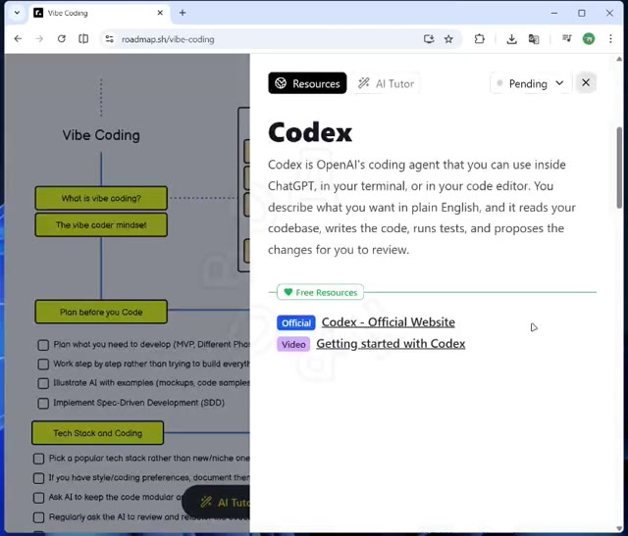Viewport: 628px width, 536px height.
Task: Click the site information icon in address bar
Action: pos(109,39)
